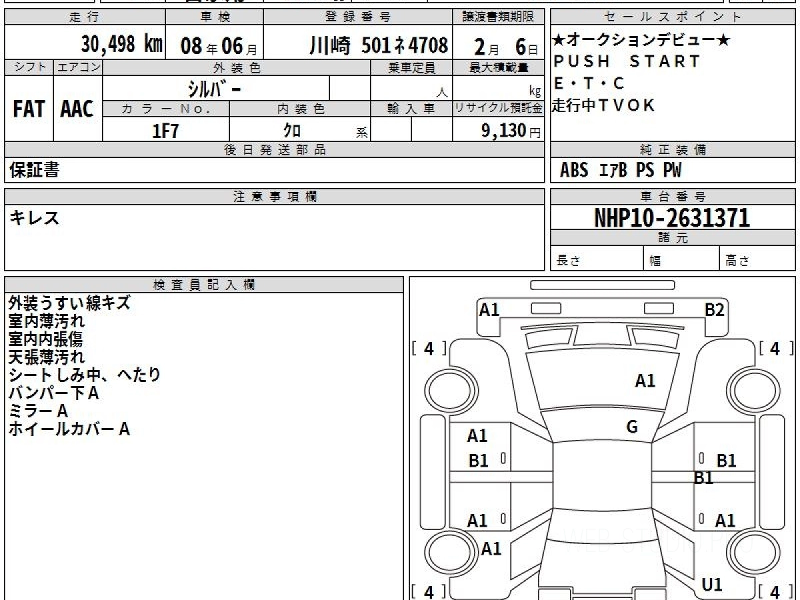Select registration number 川崎 501ね4708
Image resolution: width=800 pixels, height=600 pixels.
378,45
